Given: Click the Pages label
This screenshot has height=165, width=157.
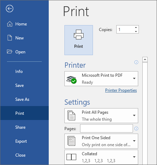Looking at the screenshot, I should click(x=70, y=129).
